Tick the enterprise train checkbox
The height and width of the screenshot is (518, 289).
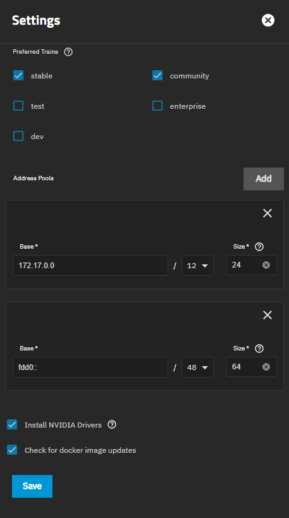(157, 106)
